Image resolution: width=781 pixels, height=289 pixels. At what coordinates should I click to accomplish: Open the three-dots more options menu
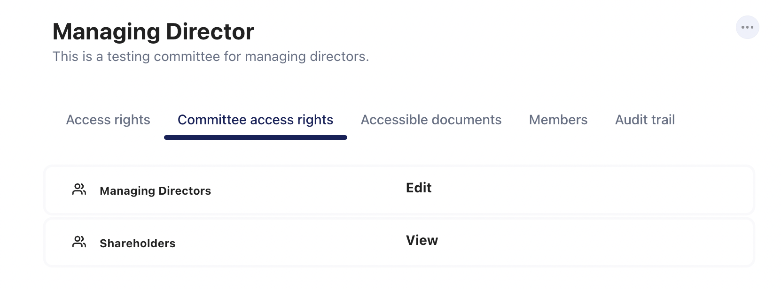[x=747, y=27]
